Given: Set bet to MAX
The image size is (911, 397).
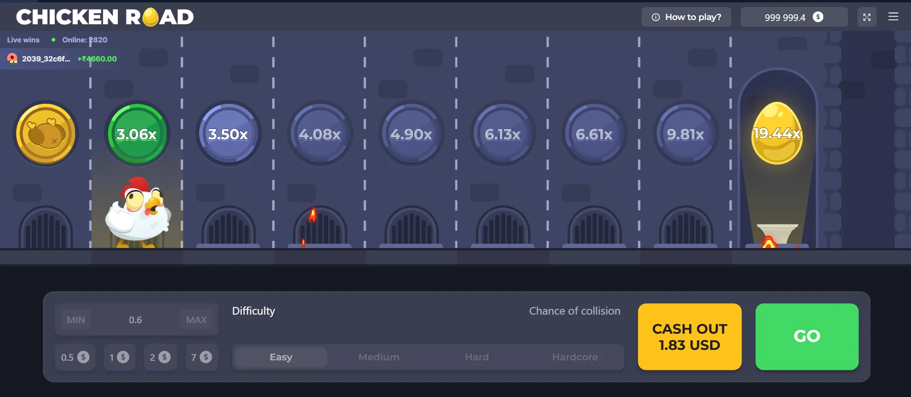Looking at the screenshot, I should point(197,320).
